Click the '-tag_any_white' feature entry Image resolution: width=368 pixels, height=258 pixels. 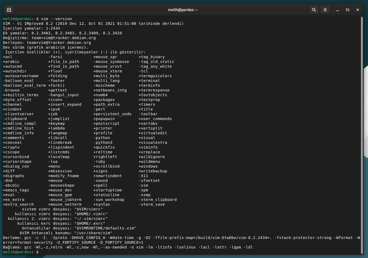[x=155, y=66]
